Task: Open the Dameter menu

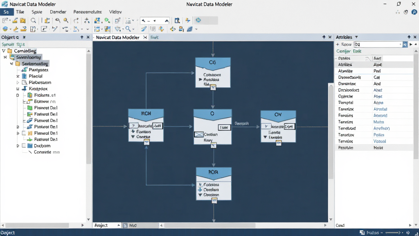Action: (x=58, y=12)
